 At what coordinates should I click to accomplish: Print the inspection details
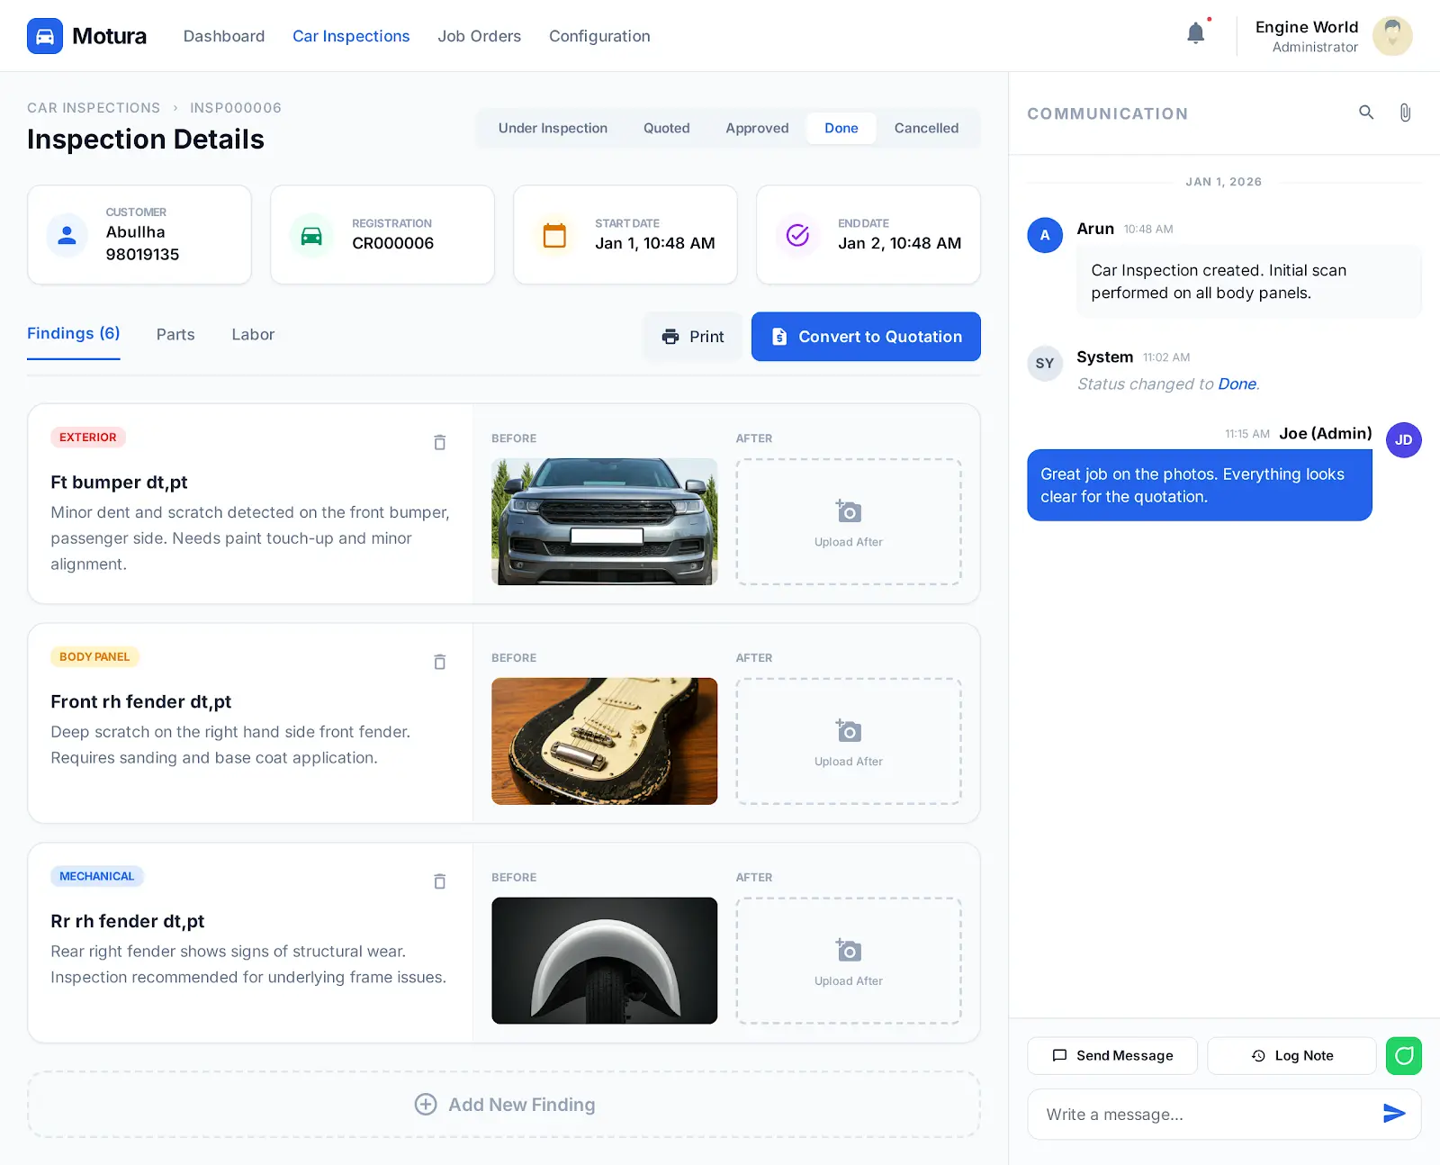[x=692, y=337]
